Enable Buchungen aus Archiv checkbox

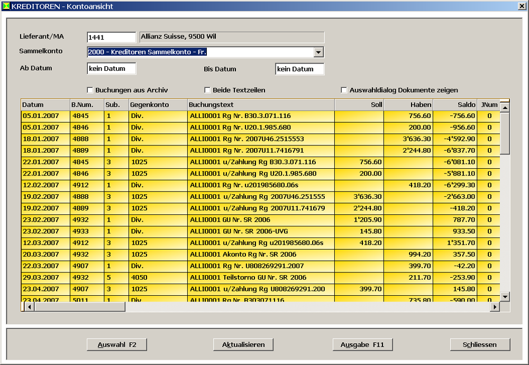point(90,90)
